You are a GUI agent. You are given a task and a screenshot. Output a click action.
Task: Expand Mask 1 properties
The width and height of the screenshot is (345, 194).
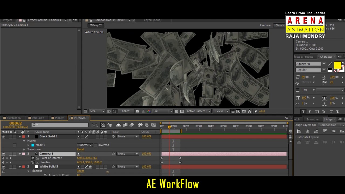(x=28, y=145)
